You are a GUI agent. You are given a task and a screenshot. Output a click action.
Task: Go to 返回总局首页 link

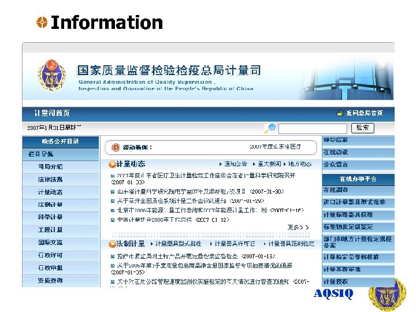coord(364,113)
